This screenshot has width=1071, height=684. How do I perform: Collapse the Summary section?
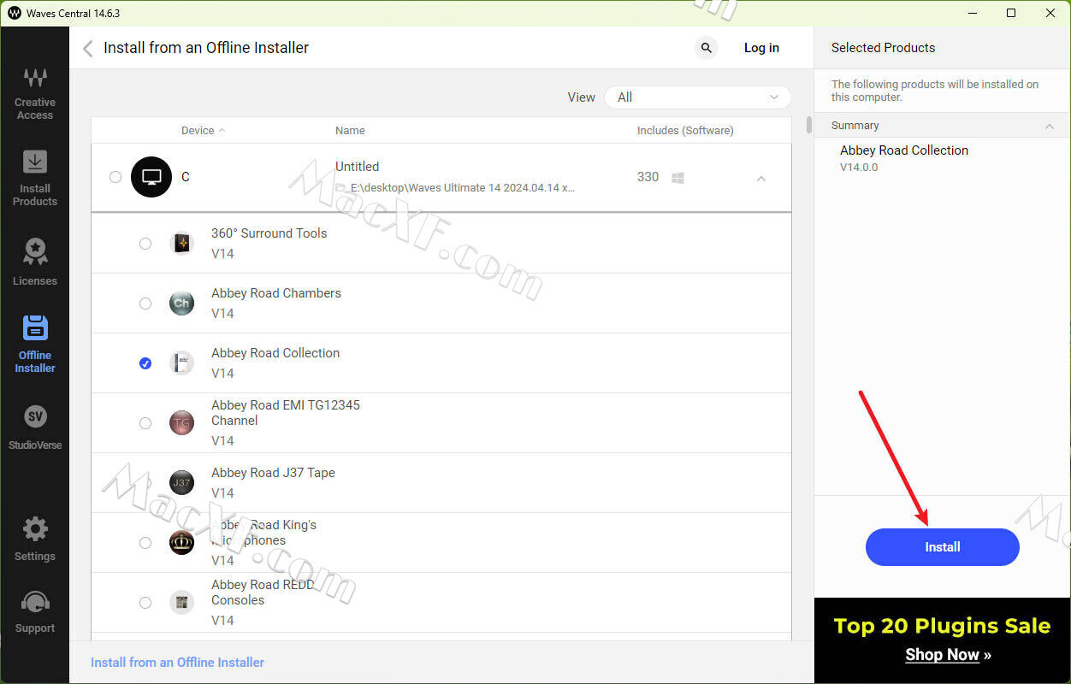pos(1049,126)
